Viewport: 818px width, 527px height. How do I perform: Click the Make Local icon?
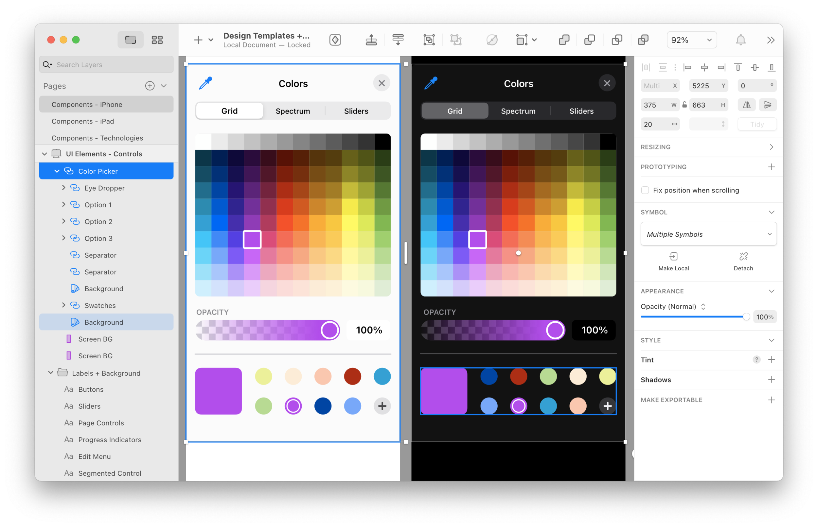tap(673, 257)
